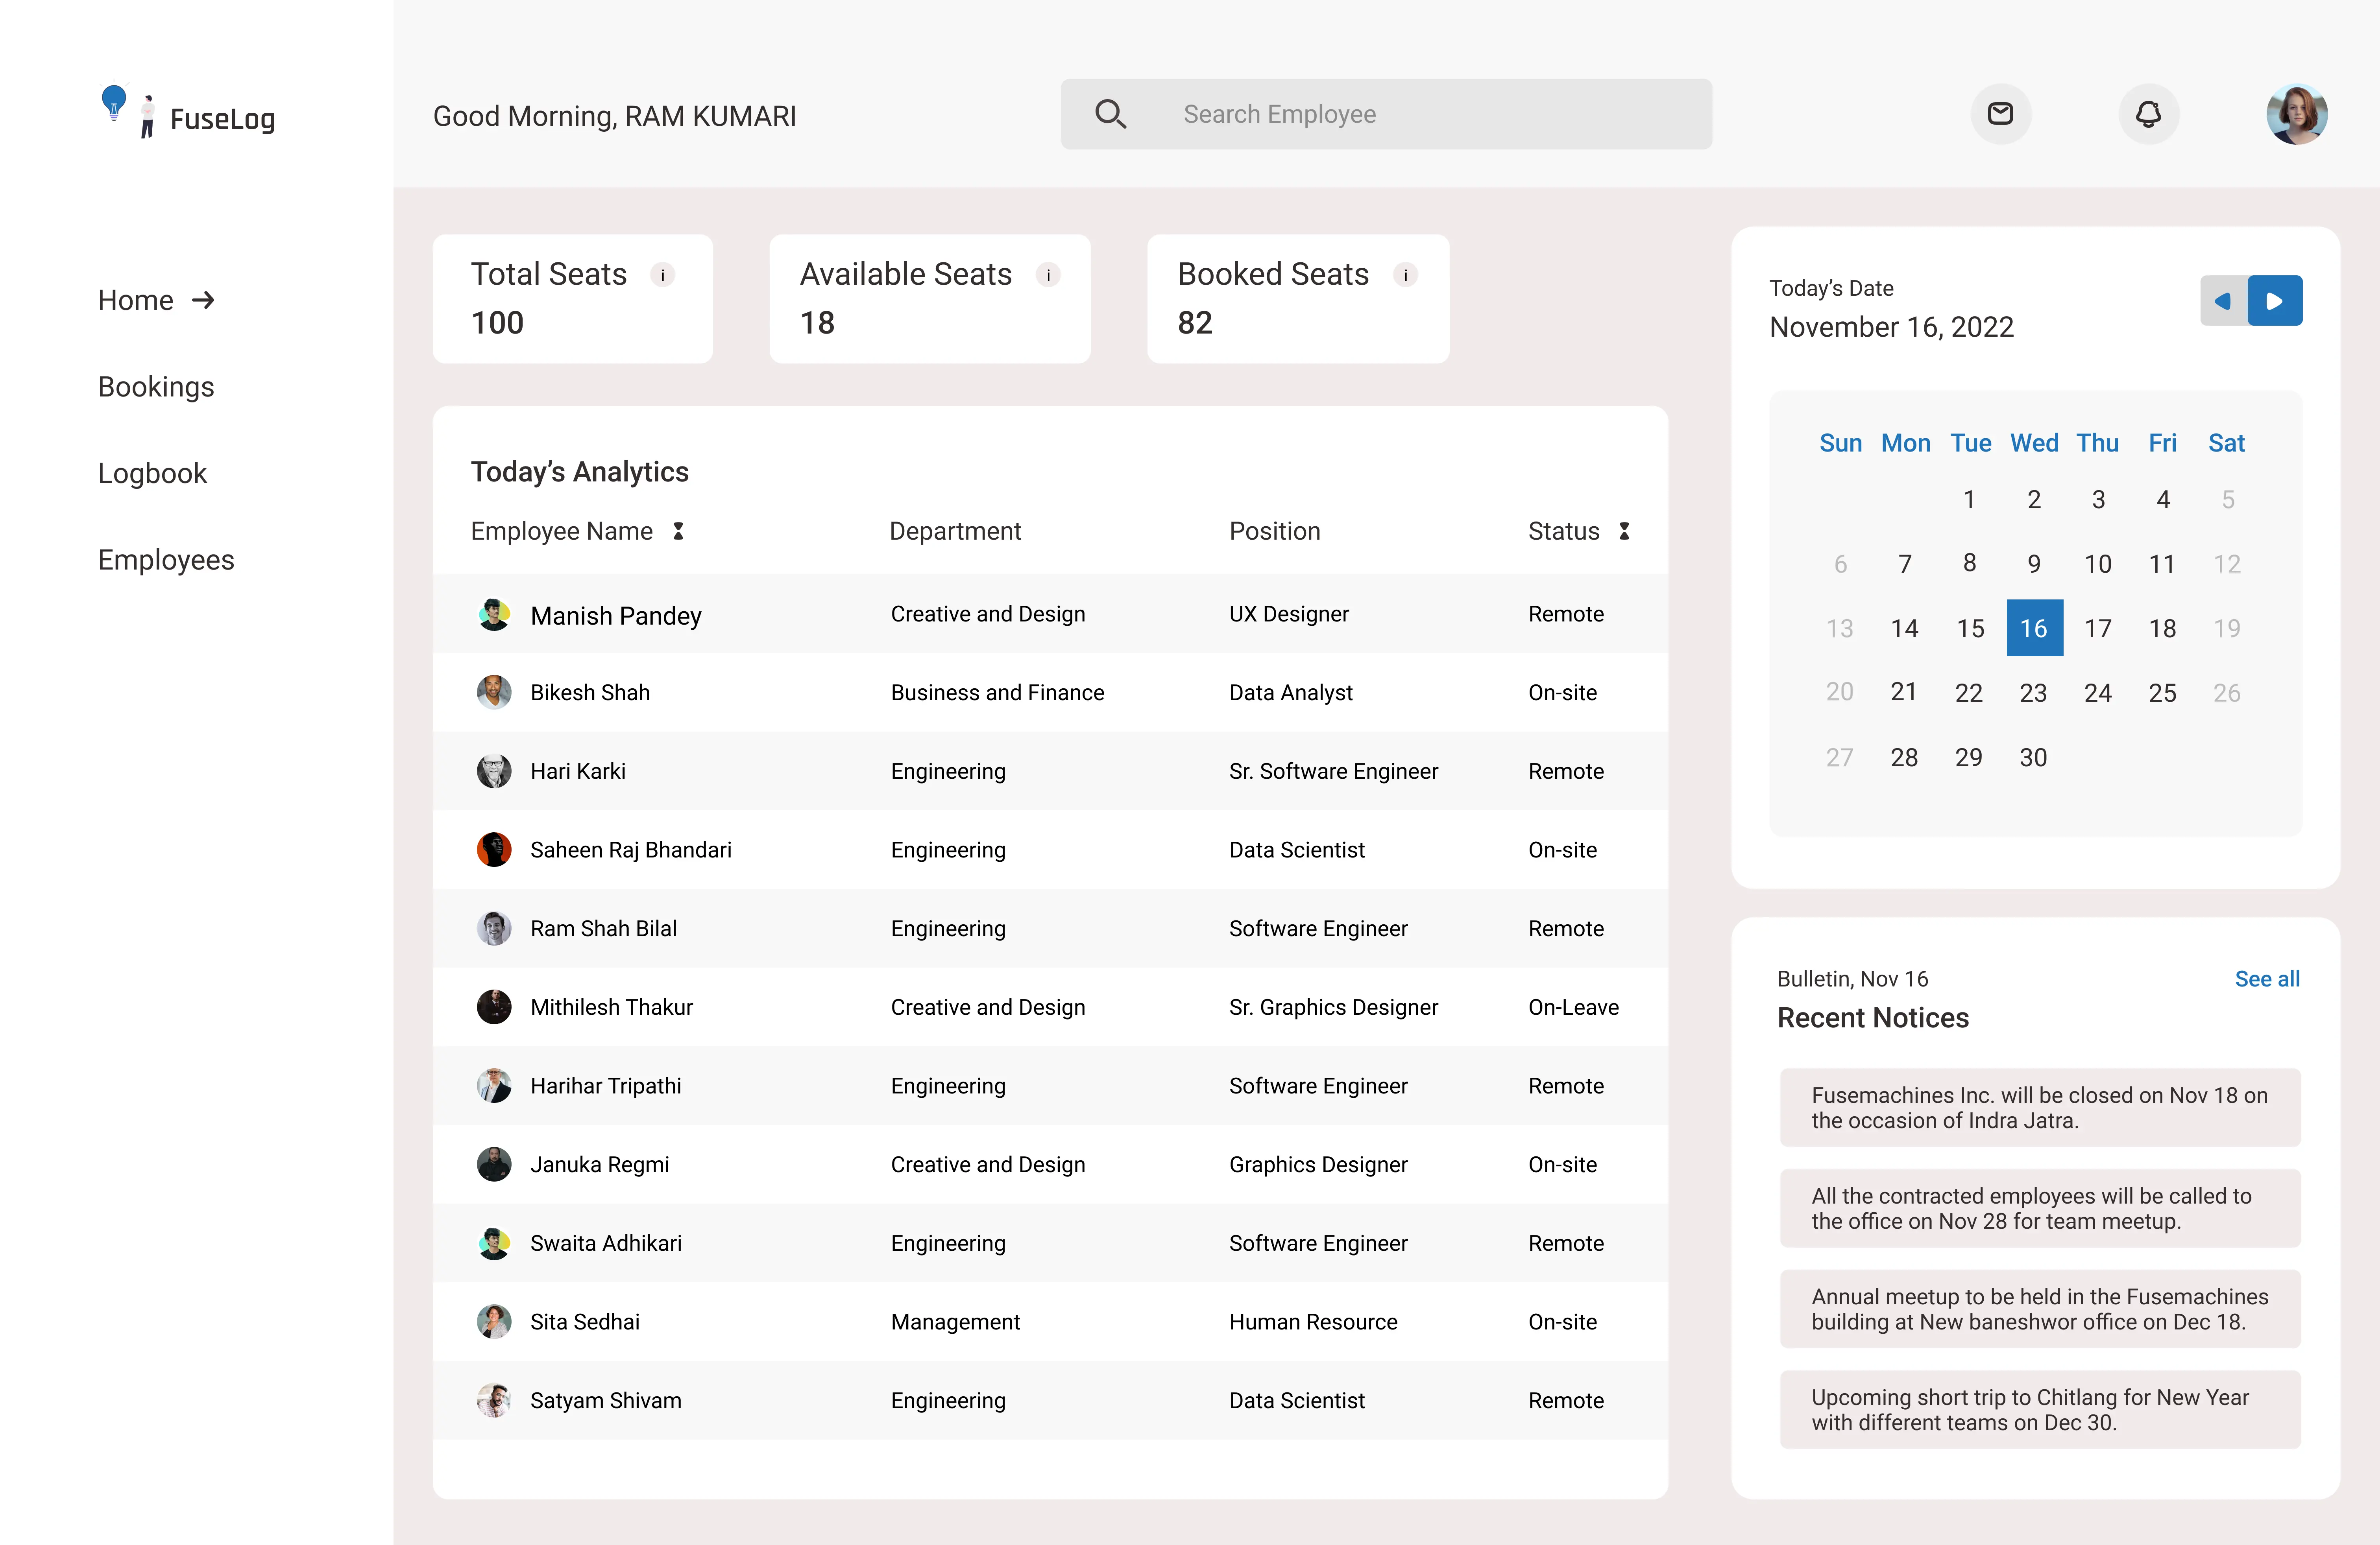Viewport: 2380px width, 1545px height.
Task: Click Bikesh Shah's avatar
Action: [494, 693]
